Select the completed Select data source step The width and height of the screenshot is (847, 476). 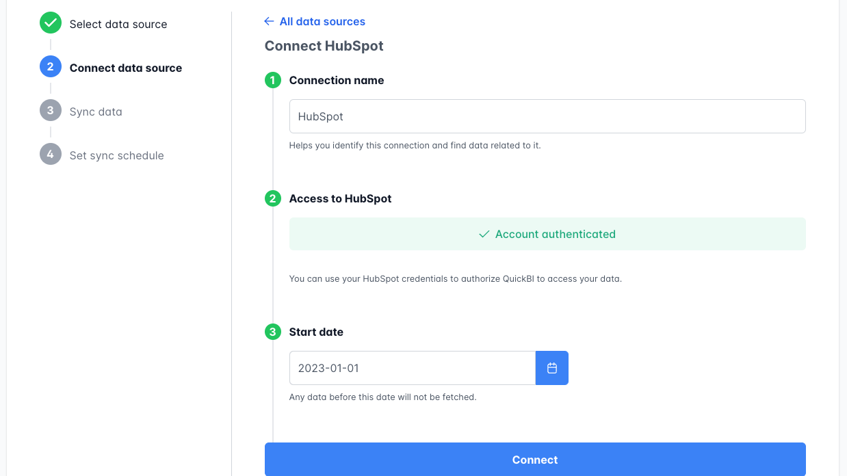tap(118, 24)
